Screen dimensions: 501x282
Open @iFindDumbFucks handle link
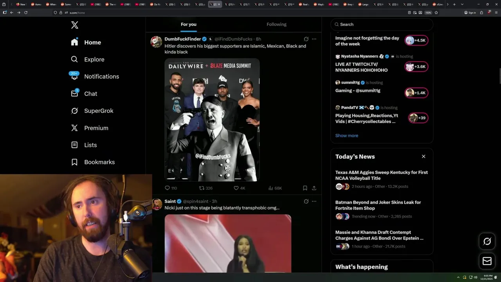(233, 39)
